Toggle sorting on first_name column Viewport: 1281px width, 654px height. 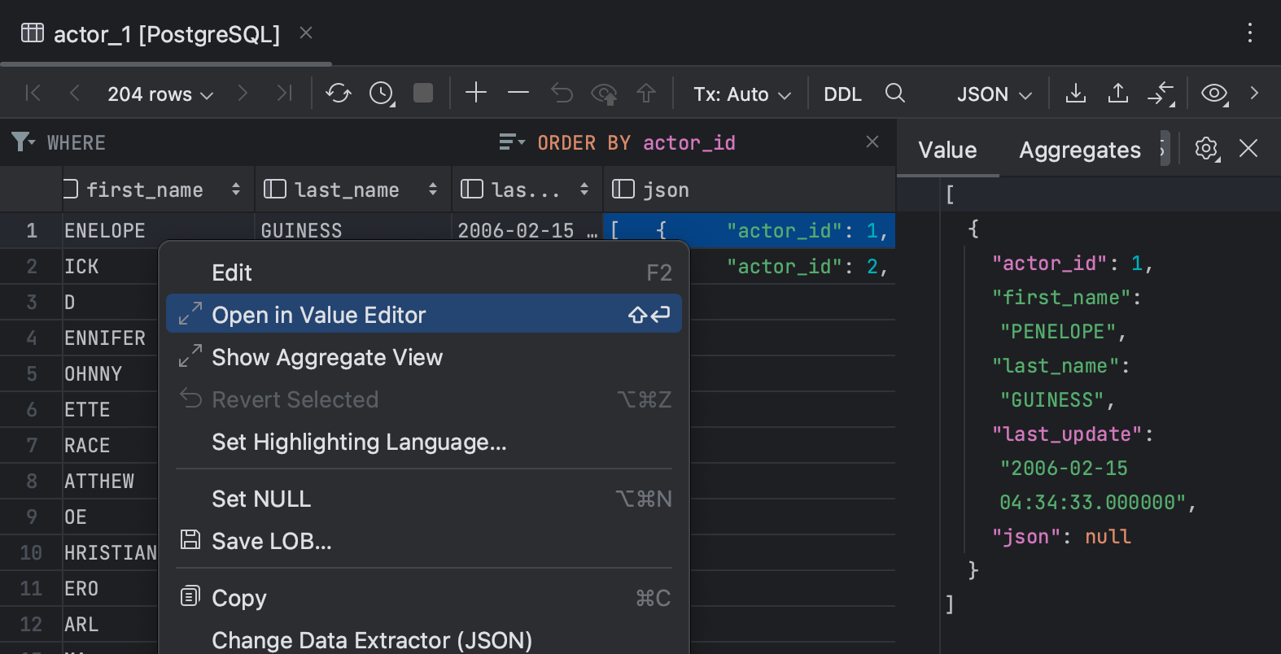236,190
